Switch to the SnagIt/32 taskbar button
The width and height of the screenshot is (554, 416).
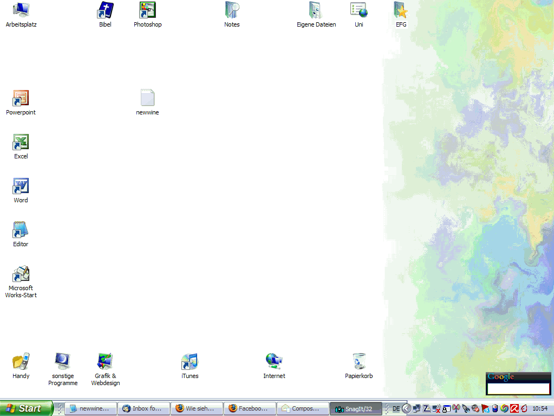355,408
